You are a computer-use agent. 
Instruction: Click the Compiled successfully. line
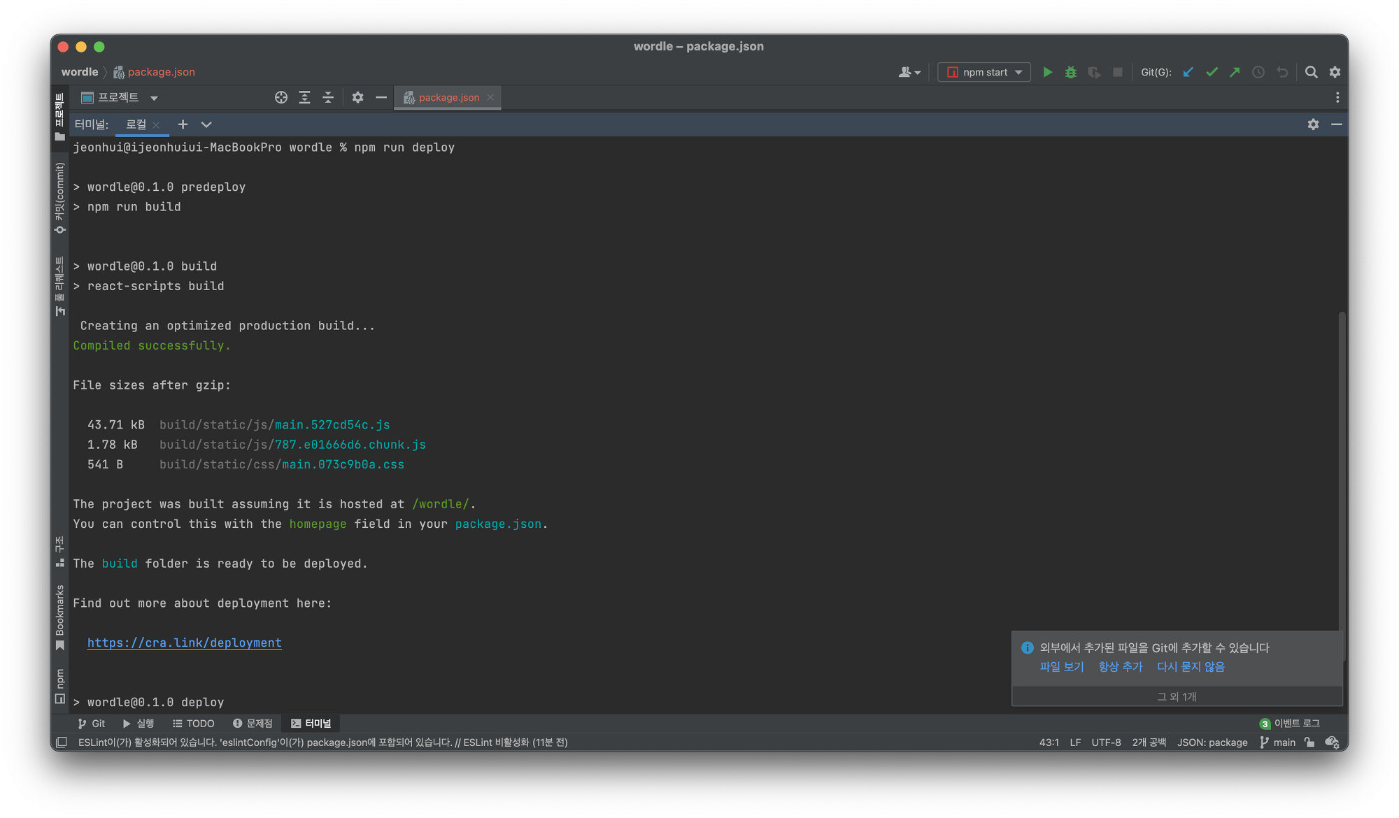pyautogui.click(x=152, y=345)
